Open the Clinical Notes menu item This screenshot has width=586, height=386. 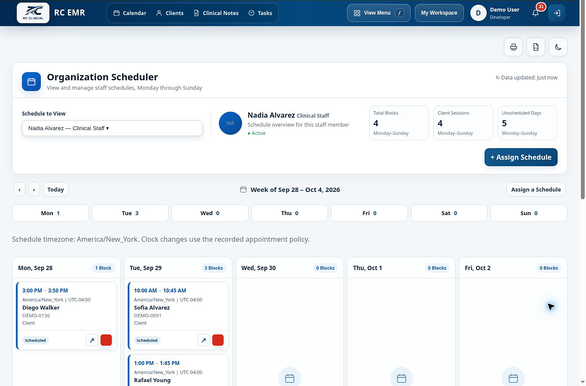(216, 13)
